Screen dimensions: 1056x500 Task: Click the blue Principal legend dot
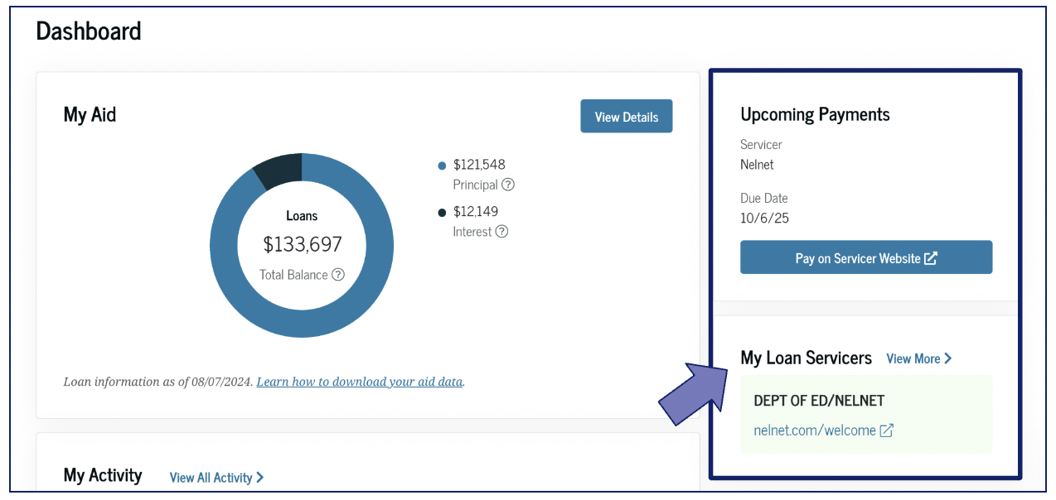pos(442,166)
